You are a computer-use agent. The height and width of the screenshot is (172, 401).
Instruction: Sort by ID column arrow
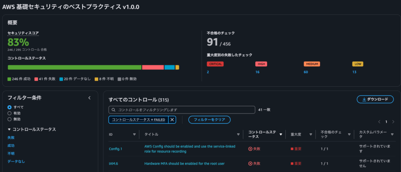134,134
